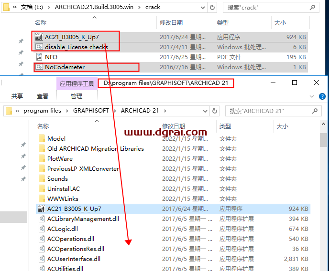This screenshot has width=329, height=271.
Task: Open Help with the blue question mark
Action: pyautogui.click(x=322, y=96)
